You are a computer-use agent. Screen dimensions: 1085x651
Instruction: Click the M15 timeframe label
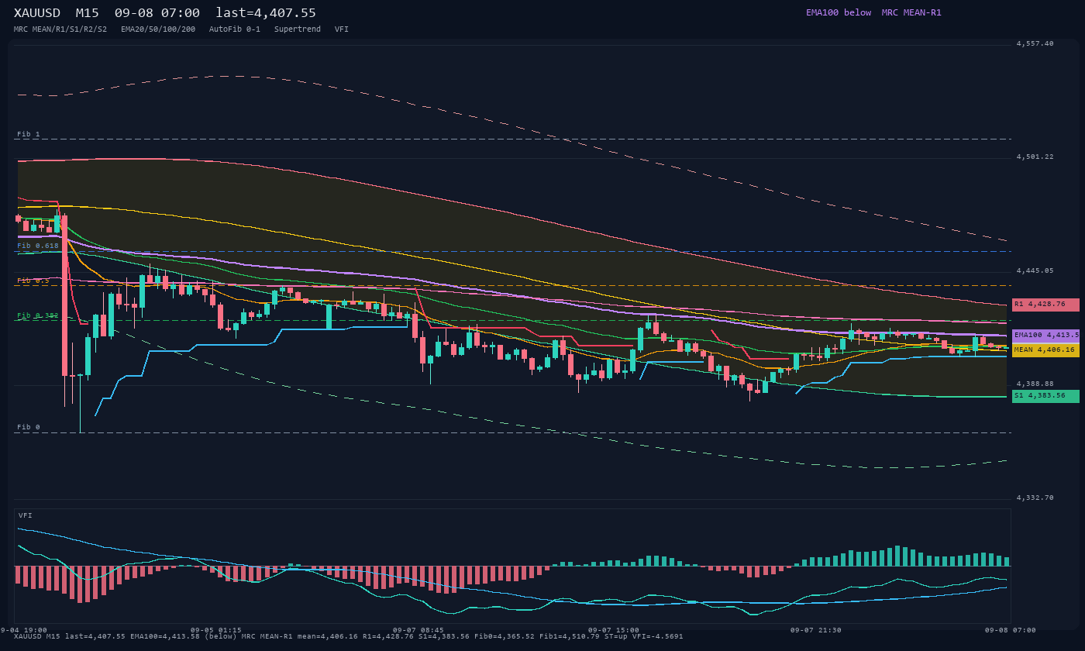pyautogui.click(x=87, y=13)
